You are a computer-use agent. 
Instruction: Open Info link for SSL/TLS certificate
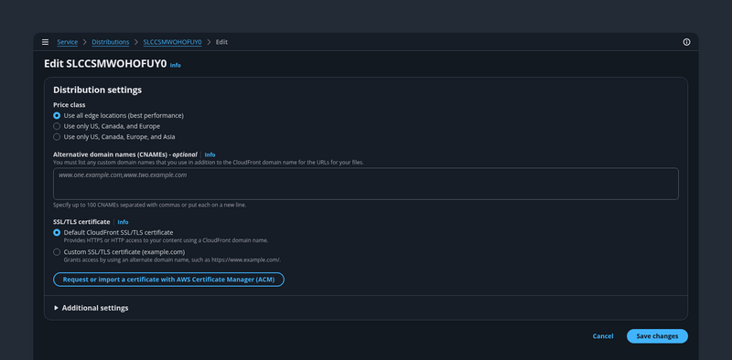tap(123, 222)
